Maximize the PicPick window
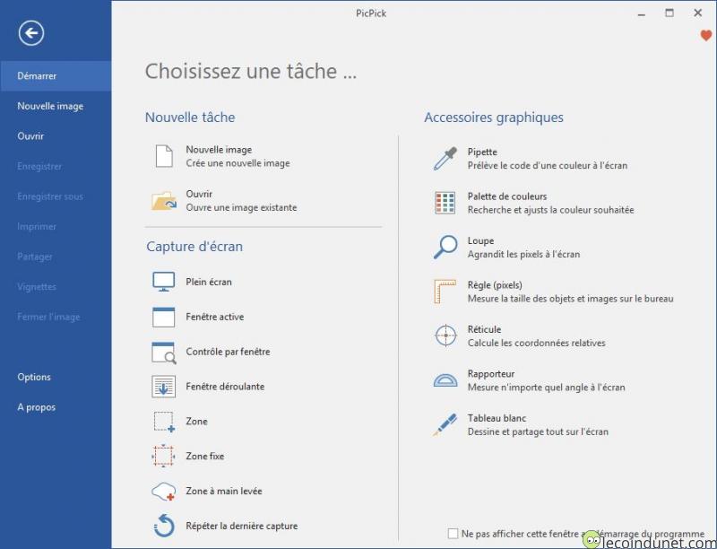 (x=669, y=13)
